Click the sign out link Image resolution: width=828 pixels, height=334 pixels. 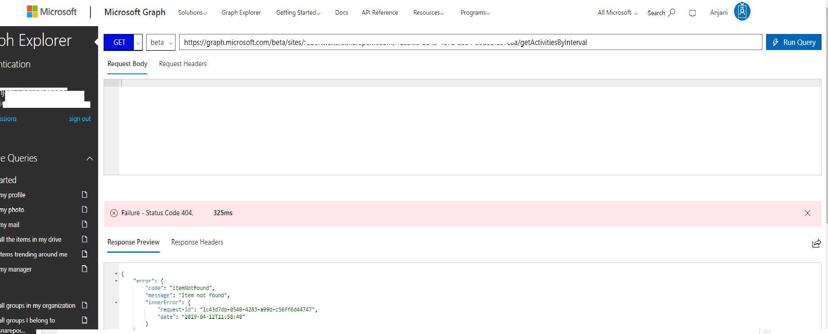[x=80, y=119]
